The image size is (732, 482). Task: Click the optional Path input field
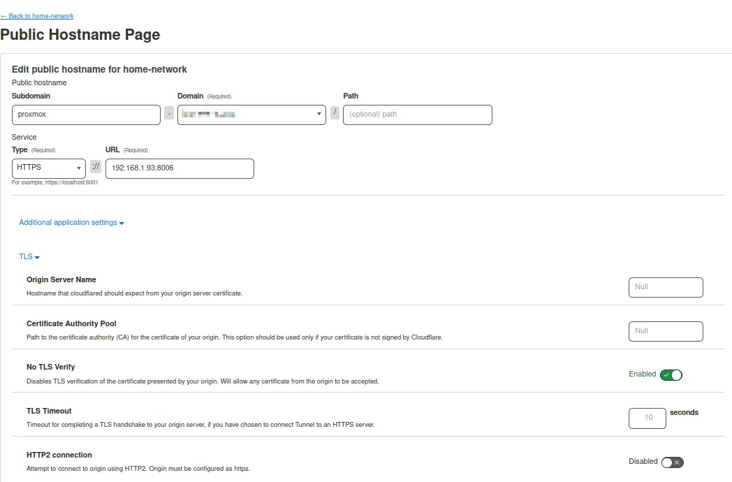point(417,115)
